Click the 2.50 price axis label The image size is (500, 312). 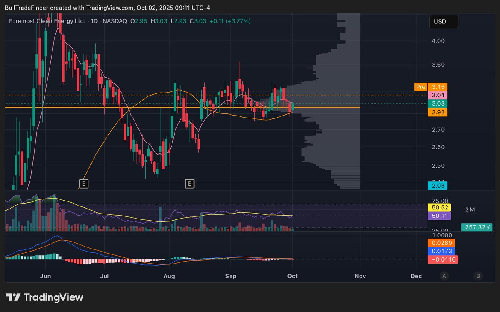[438, 147]
